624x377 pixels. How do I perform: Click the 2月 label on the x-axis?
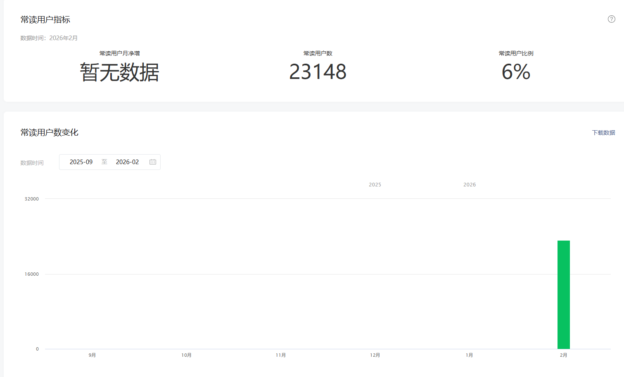pyautogui.click(x=563, y=355)
